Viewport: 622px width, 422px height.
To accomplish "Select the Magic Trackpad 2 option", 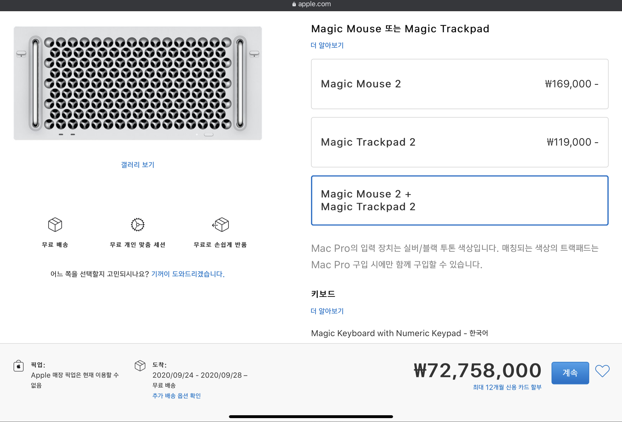I will pyautogui.click(x=459, y=142).
